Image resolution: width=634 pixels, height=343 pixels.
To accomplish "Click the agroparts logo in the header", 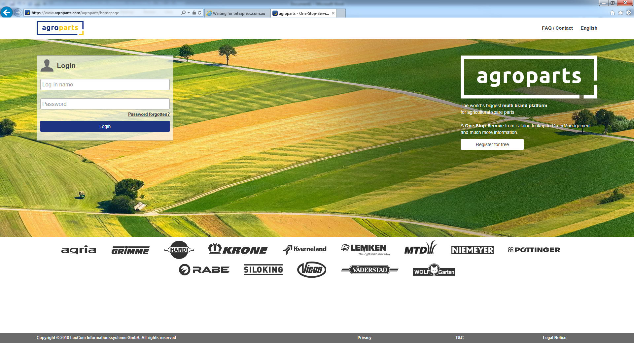I will pyautogui.click(x=60, y=28).
